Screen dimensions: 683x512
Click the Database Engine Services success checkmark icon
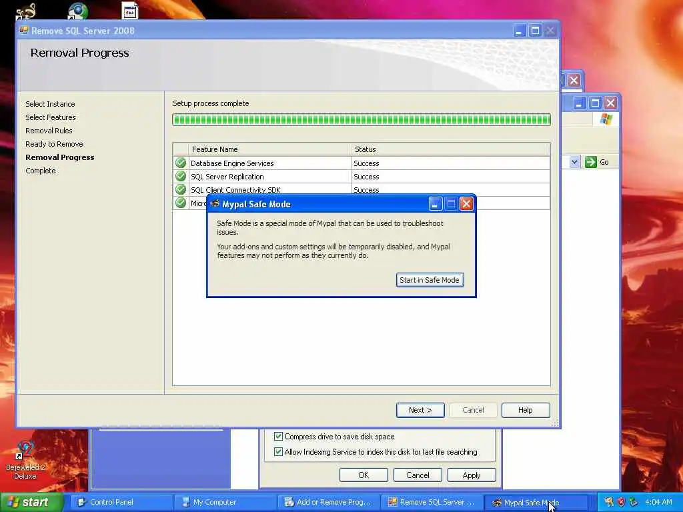click(x=180, y=163)
